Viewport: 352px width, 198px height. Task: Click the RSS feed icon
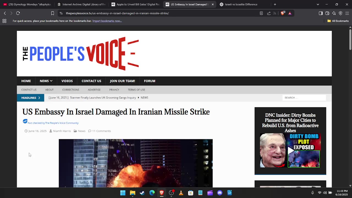274,13
